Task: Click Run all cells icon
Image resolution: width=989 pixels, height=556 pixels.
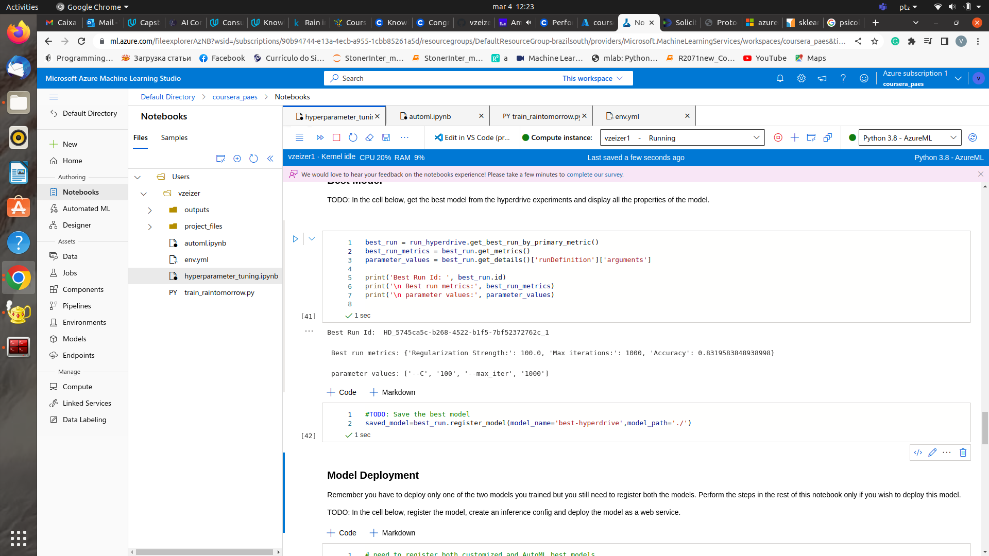Action: point(320,137)
